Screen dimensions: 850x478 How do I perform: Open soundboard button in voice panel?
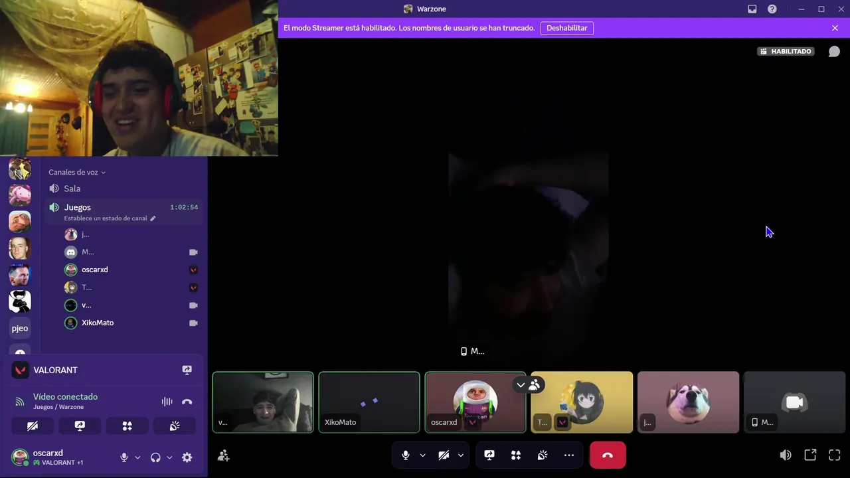(174, 426)
